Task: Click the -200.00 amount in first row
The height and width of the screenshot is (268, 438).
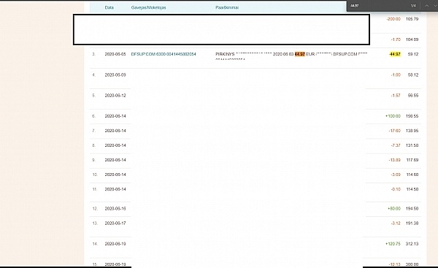Action: click(393, 19)
